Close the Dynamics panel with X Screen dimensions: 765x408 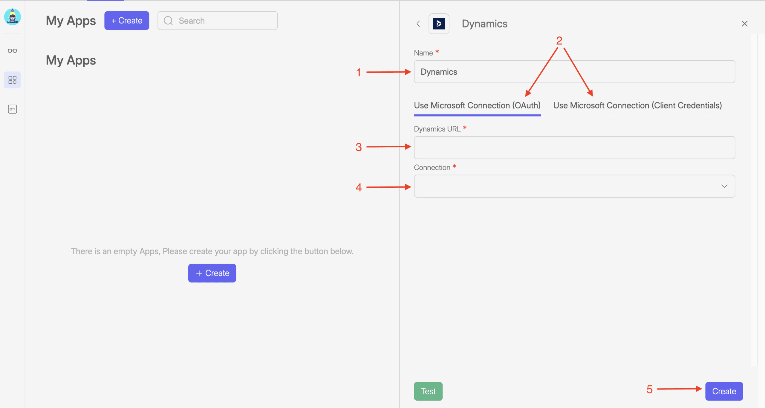point(744,24)
